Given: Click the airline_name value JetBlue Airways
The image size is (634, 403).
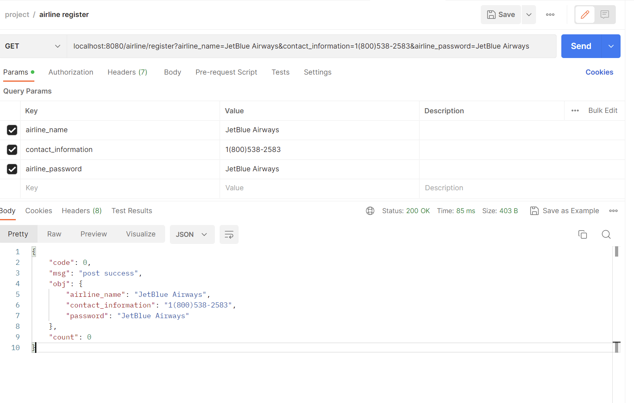Looking at the screenshot, I should click(x=320, y=130).
